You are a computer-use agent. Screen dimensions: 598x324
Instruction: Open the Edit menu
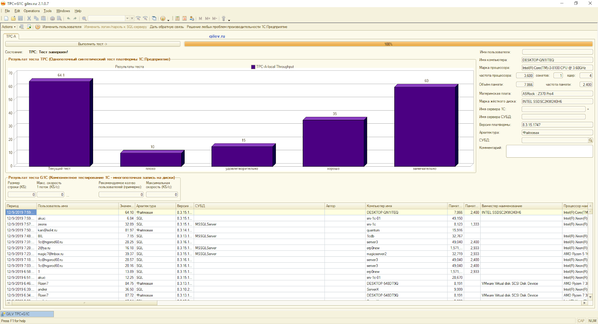coord(17,11)
